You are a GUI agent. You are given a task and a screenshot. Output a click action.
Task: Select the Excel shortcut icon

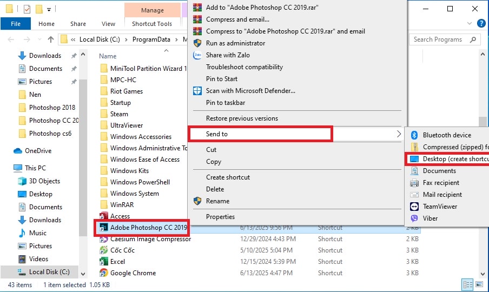(x=103, y=262)
